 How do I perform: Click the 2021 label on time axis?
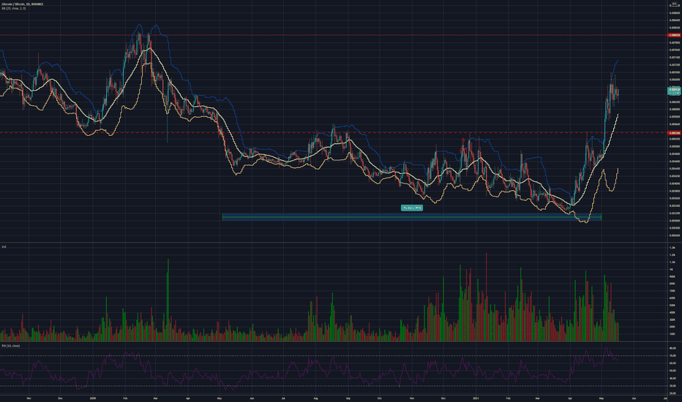click(x=476, y=398)
